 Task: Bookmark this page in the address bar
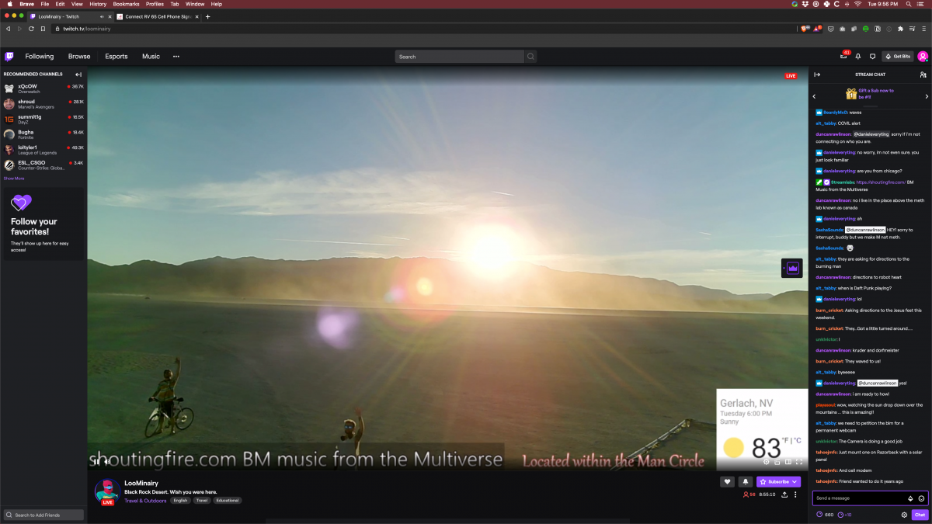point(43,29)
